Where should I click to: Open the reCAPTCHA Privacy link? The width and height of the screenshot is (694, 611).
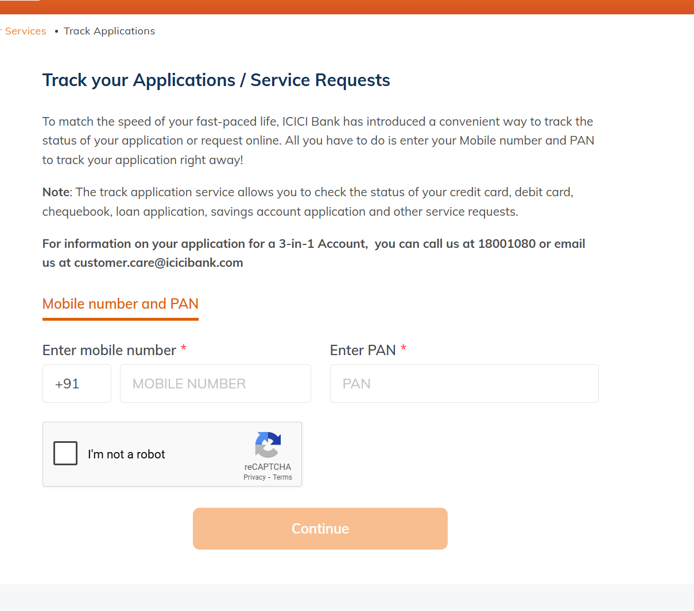pos(254,477)
